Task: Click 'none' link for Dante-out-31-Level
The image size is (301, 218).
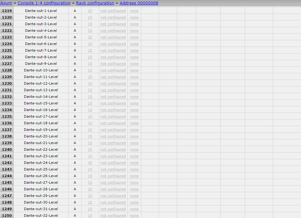Action: (x=134, y=209)
